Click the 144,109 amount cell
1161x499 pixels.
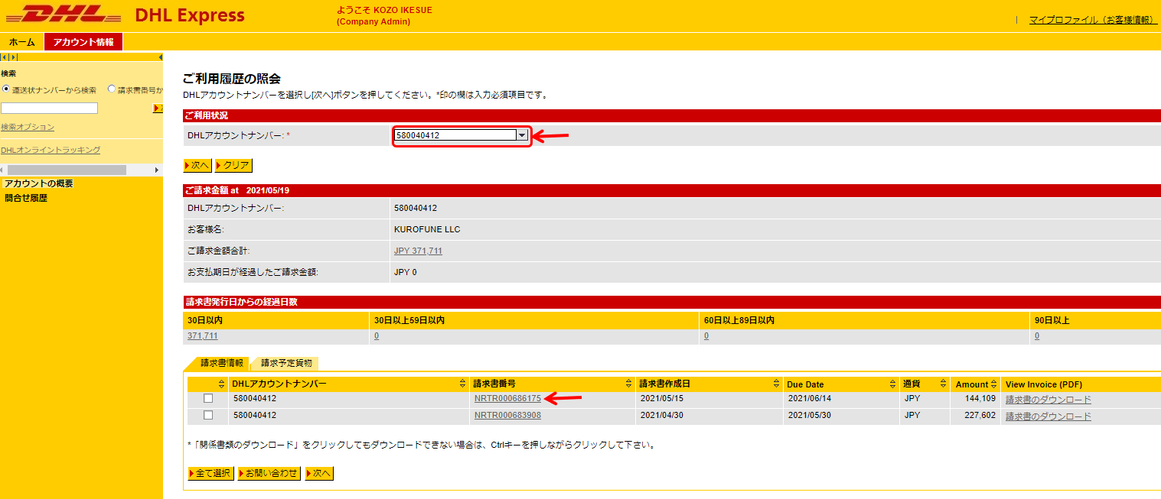click(981, 398)
